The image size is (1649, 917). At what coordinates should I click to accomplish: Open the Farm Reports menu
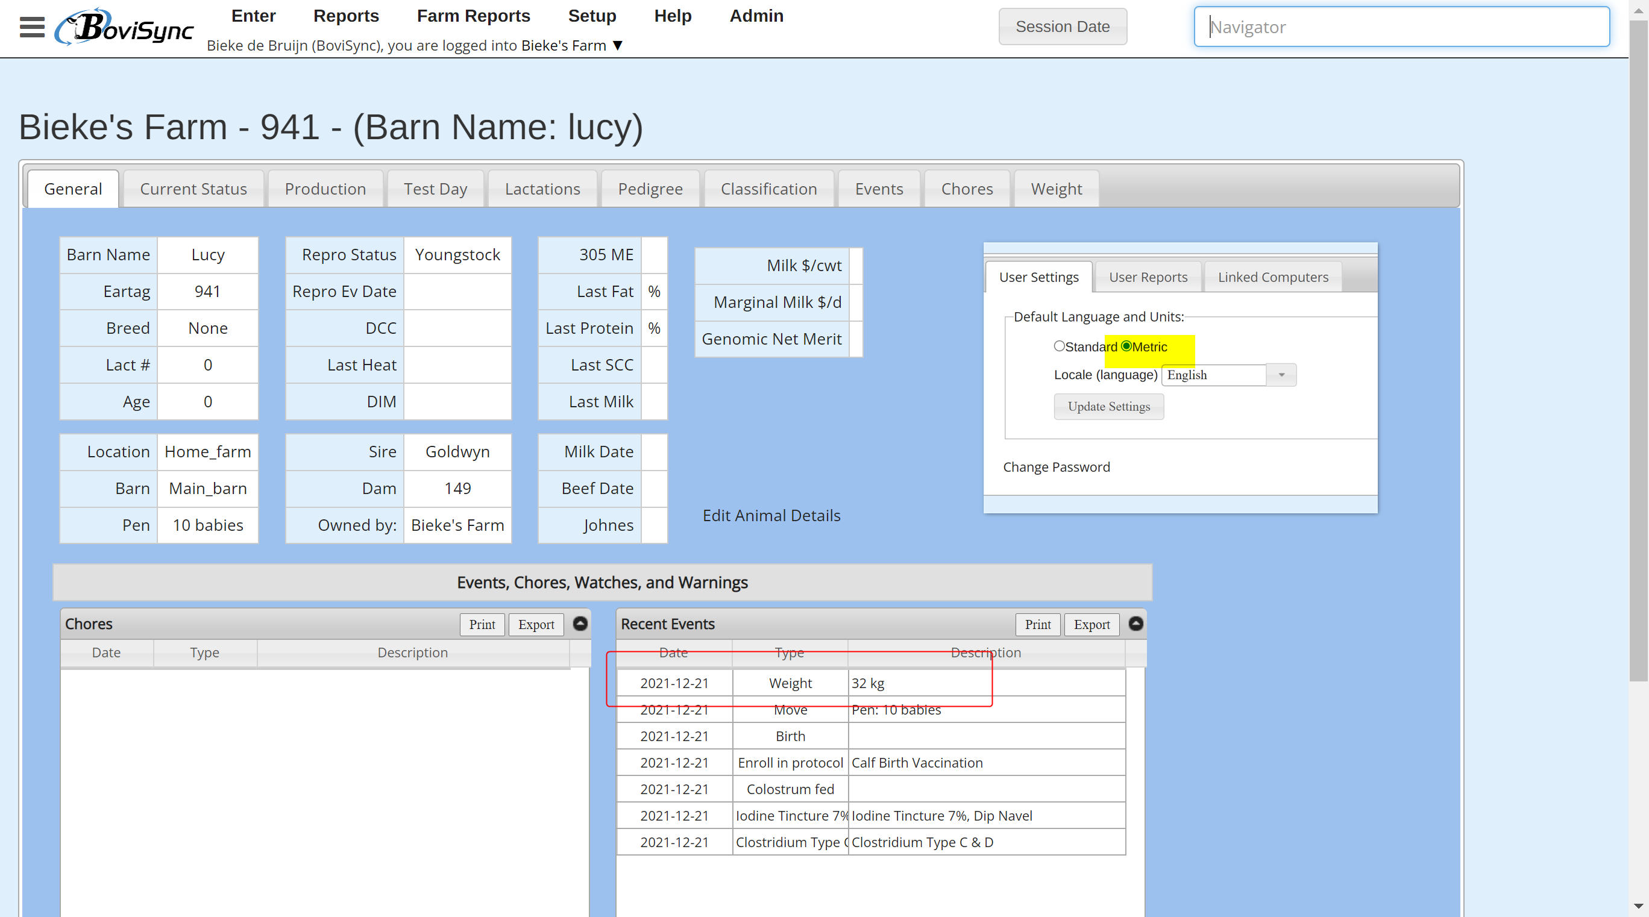(473, 15)
